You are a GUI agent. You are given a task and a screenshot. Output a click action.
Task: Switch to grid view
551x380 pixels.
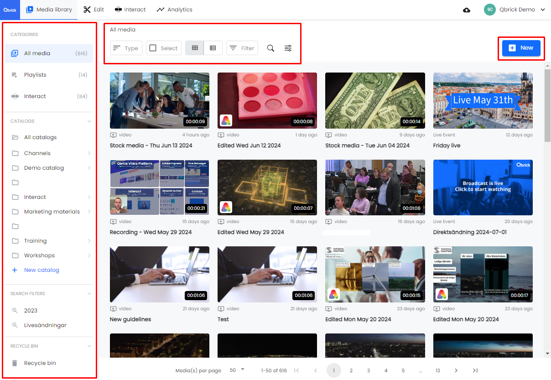pyautogui.click(x=195, y=48)
